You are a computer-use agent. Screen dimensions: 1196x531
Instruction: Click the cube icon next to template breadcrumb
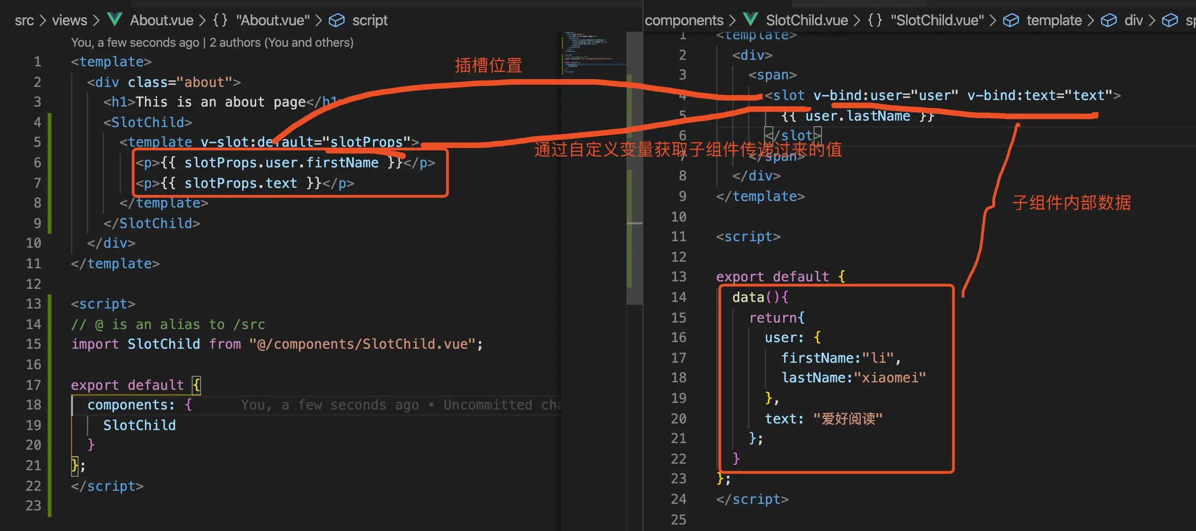[x=1011, y=20]
